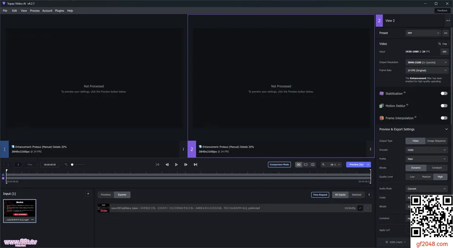Viewport: 453px width, 248px height.
Task: Click the Motion Deblur filter icon
Action: tap(381, 106)
